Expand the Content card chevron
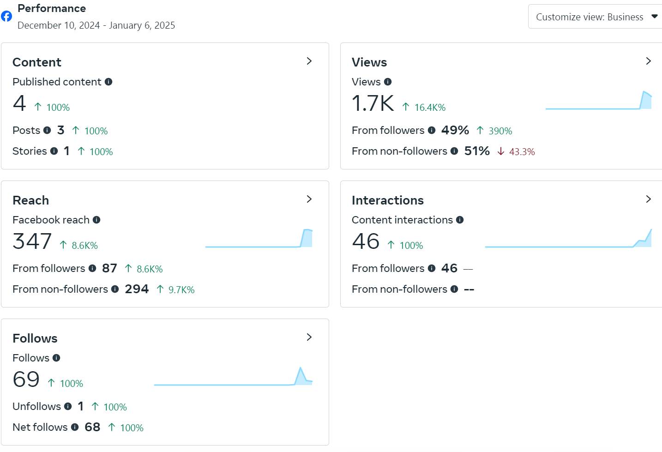 tap(309, 61)
